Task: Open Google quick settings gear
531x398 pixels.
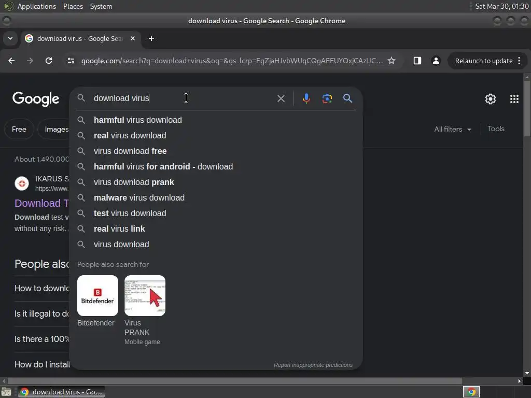Action: pyautogui.click(x=491, y=99)
